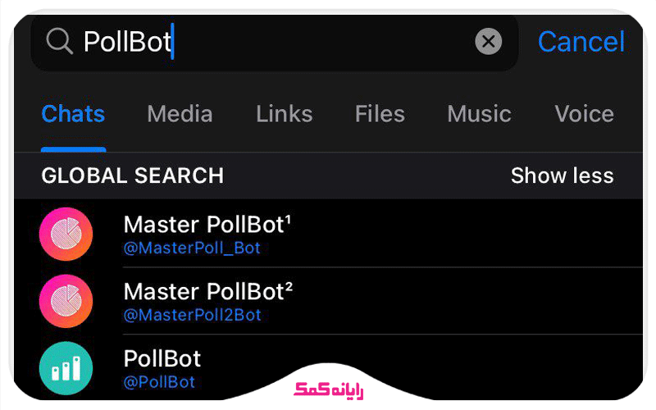Open the @MasterPoll_Bot username link
Screen dimensions: 656x410
[192, 248]
